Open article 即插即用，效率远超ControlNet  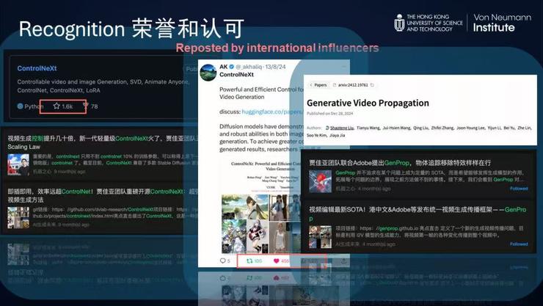[x=102, y=195]
